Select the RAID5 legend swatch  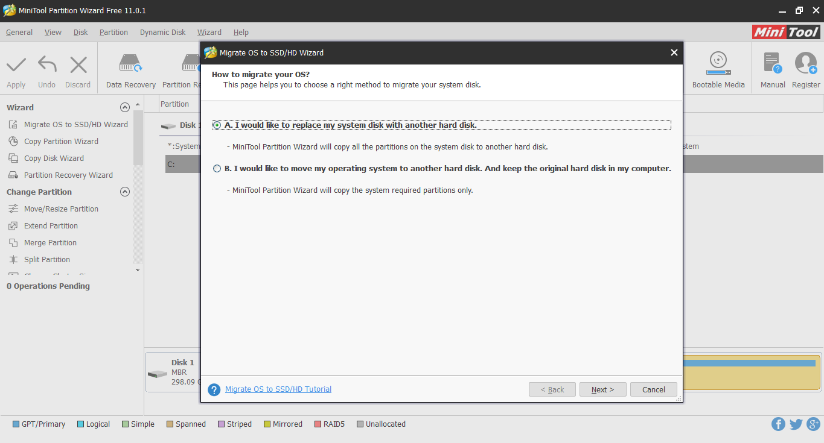tap(318, 424)
